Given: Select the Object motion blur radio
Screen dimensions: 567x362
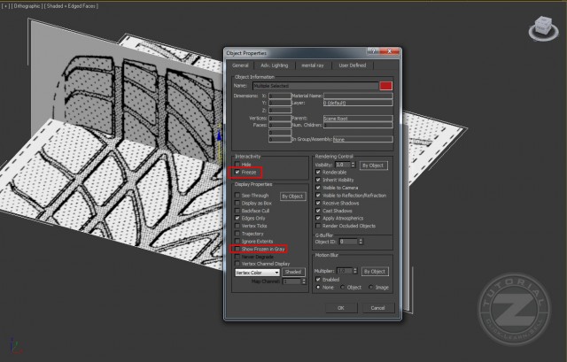Looking at the screenshot, I should [343, 288].
